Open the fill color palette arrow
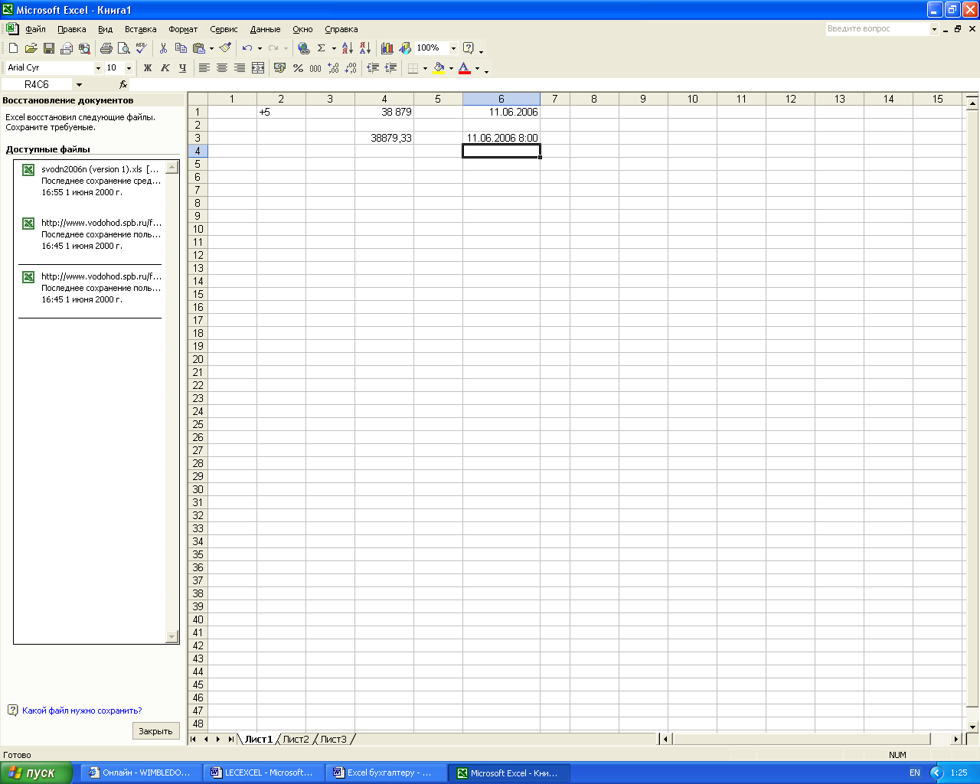980x784 pixels. 451,68
